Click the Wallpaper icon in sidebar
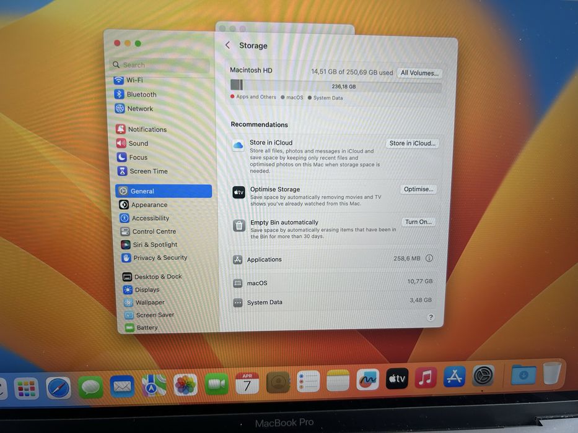Viewport: 578px width, 433px height. click(x=128, y=302)
